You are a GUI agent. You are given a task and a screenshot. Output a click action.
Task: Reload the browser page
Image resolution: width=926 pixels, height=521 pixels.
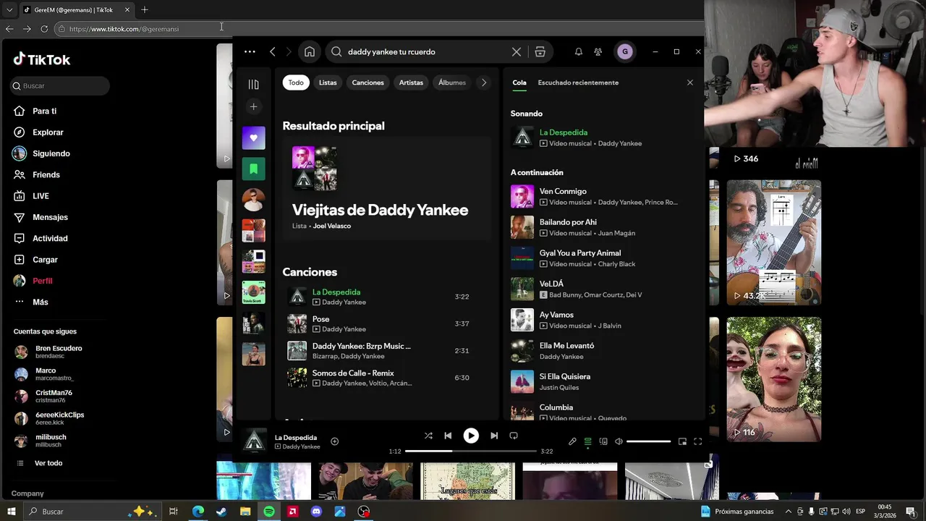(44, 29)
